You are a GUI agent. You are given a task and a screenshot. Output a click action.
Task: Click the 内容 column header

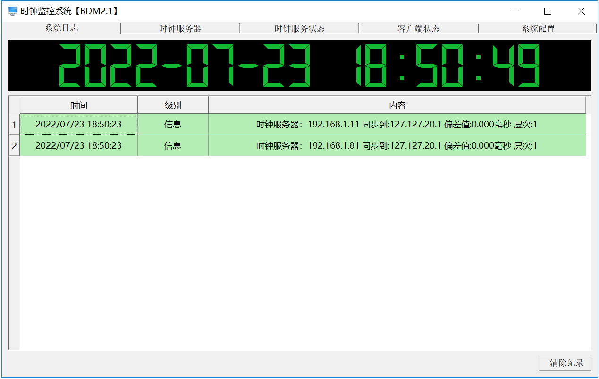pyautogui.click(x=397, y=104)
